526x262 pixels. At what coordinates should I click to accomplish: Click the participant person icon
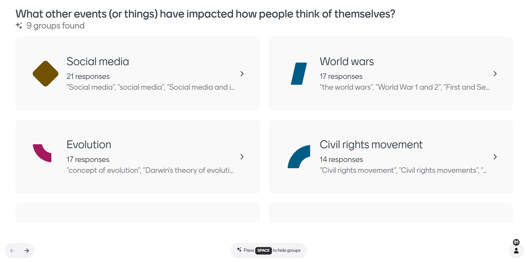click(x=516, y=251)
